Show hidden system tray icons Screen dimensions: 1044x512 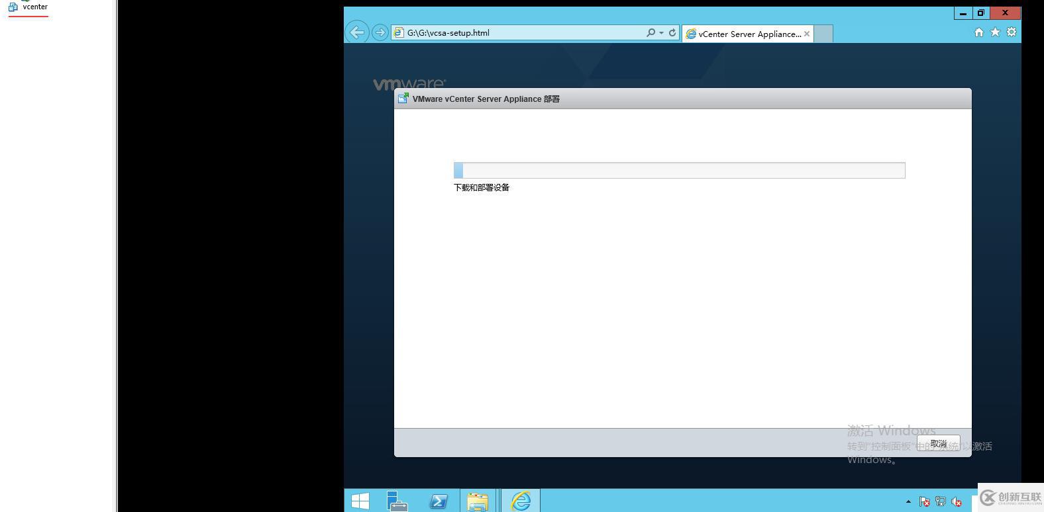(x=908, y=502)
